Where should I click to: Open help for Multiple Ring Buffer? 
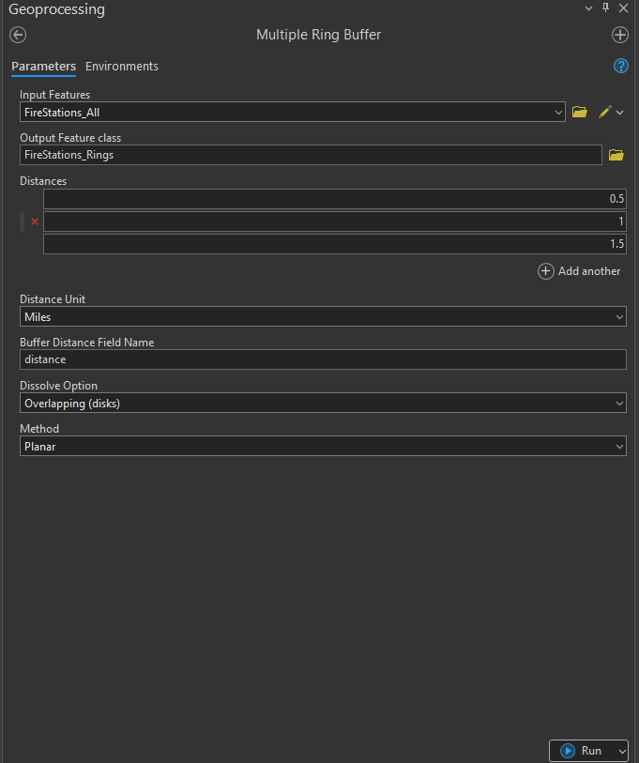point(620,66)
